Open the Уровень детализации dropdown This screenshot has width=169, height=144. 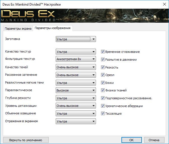coord(76,106)
